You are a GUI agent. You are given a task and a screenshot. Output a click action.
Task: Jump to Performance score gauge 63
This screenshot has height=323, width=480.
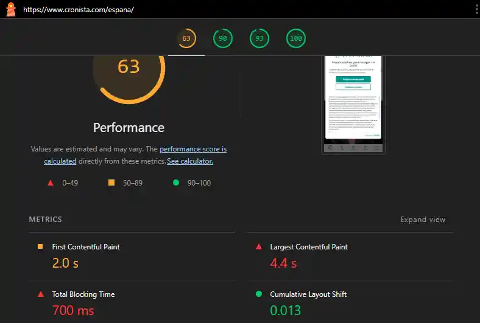tap(186, 39)
